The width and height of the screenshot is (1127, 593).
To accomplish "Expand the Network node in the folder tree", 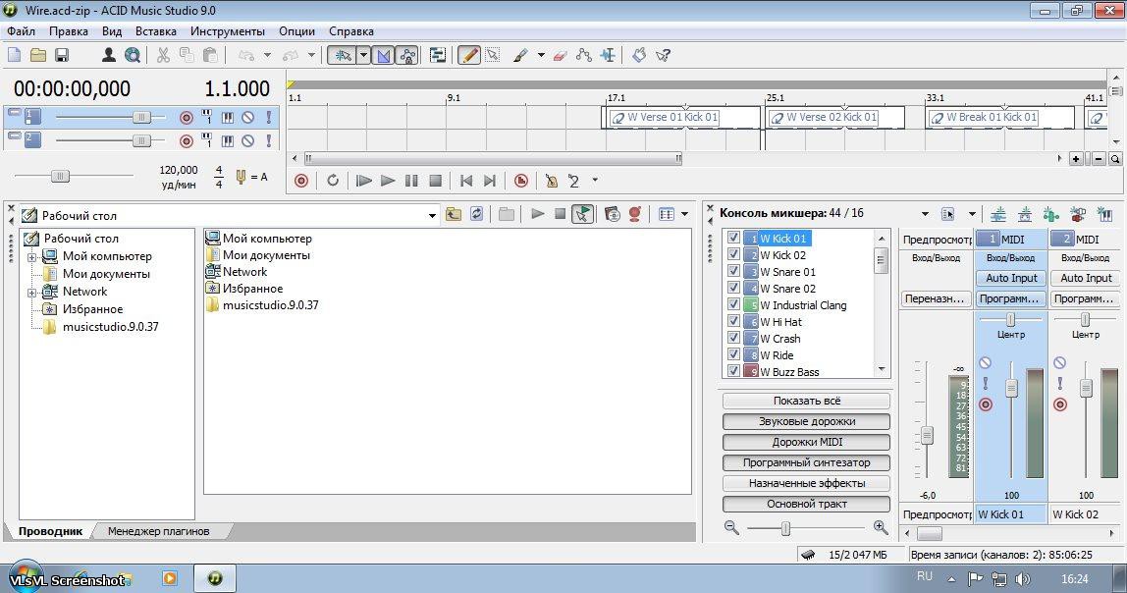I will click(31, 293).
